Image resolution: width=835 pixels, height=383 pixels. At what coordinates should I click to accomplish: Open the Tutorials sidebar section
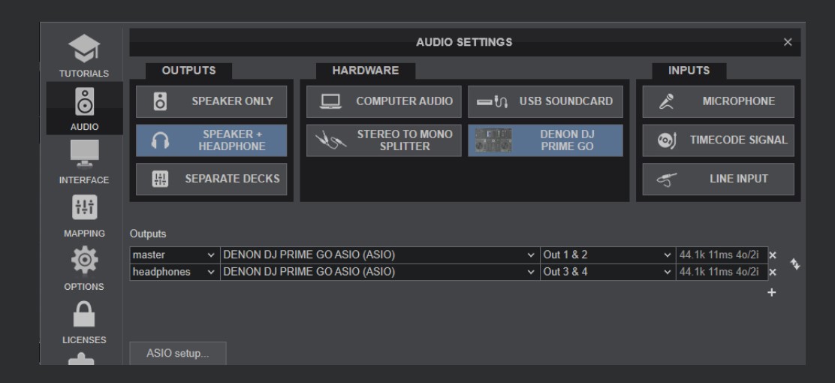click(84, 55)
